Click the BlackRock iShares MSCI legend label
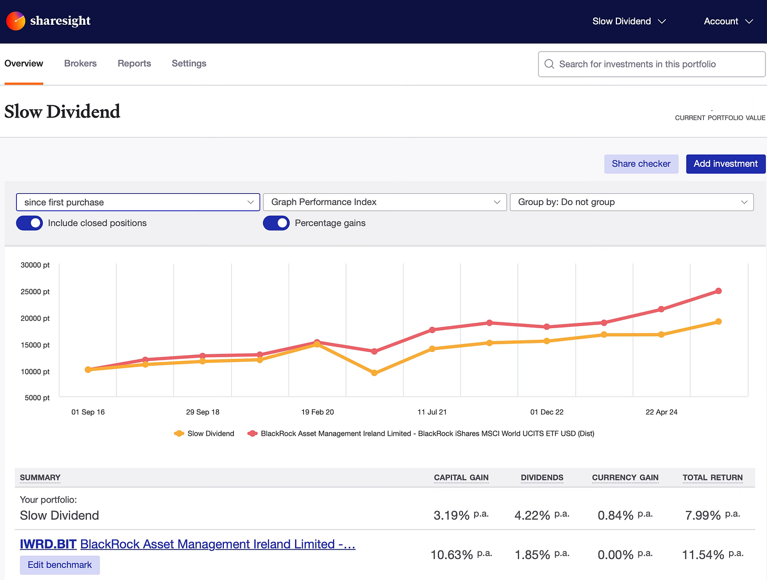The height and width of the screenshot is (580, 767). pyautogui.click(x=427, y=434)
